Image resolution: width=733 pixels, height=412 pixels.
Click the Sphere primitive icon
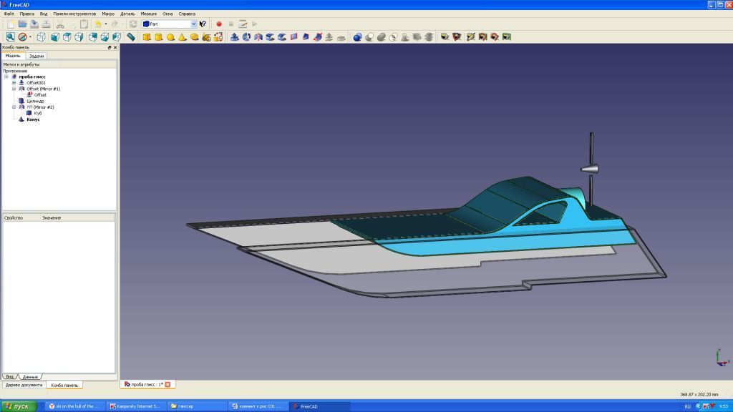(x=170, y=36)
